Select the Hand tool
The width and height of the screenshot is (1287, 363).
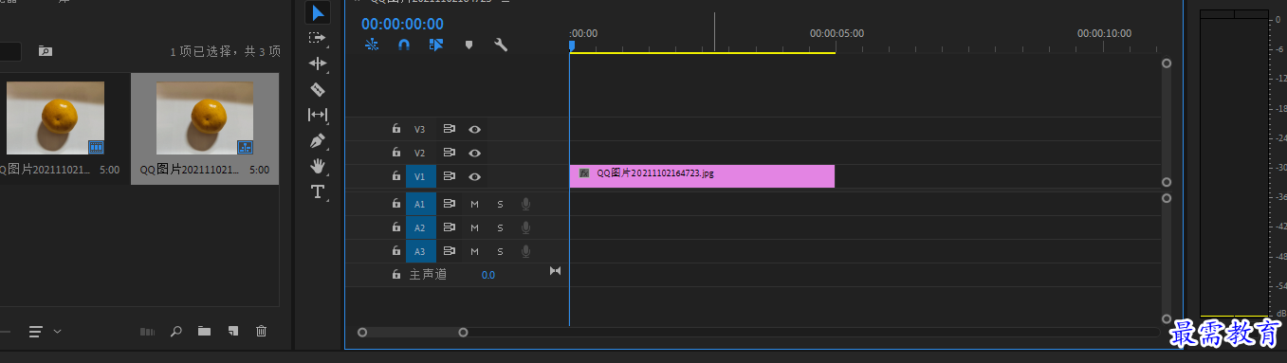pyautogui.click(x=318, y=166)
